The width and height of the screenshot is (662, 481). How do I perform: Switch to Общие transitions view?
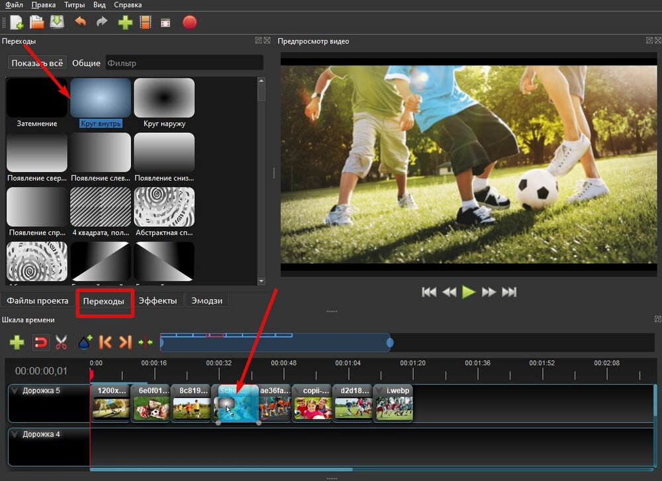85,63
